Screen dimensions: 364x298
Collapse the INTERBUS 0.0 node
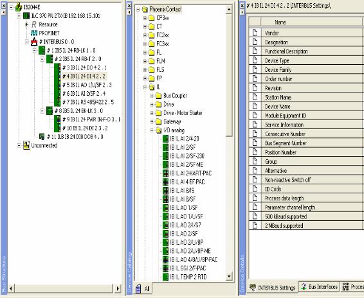click(x=27, y=42)
